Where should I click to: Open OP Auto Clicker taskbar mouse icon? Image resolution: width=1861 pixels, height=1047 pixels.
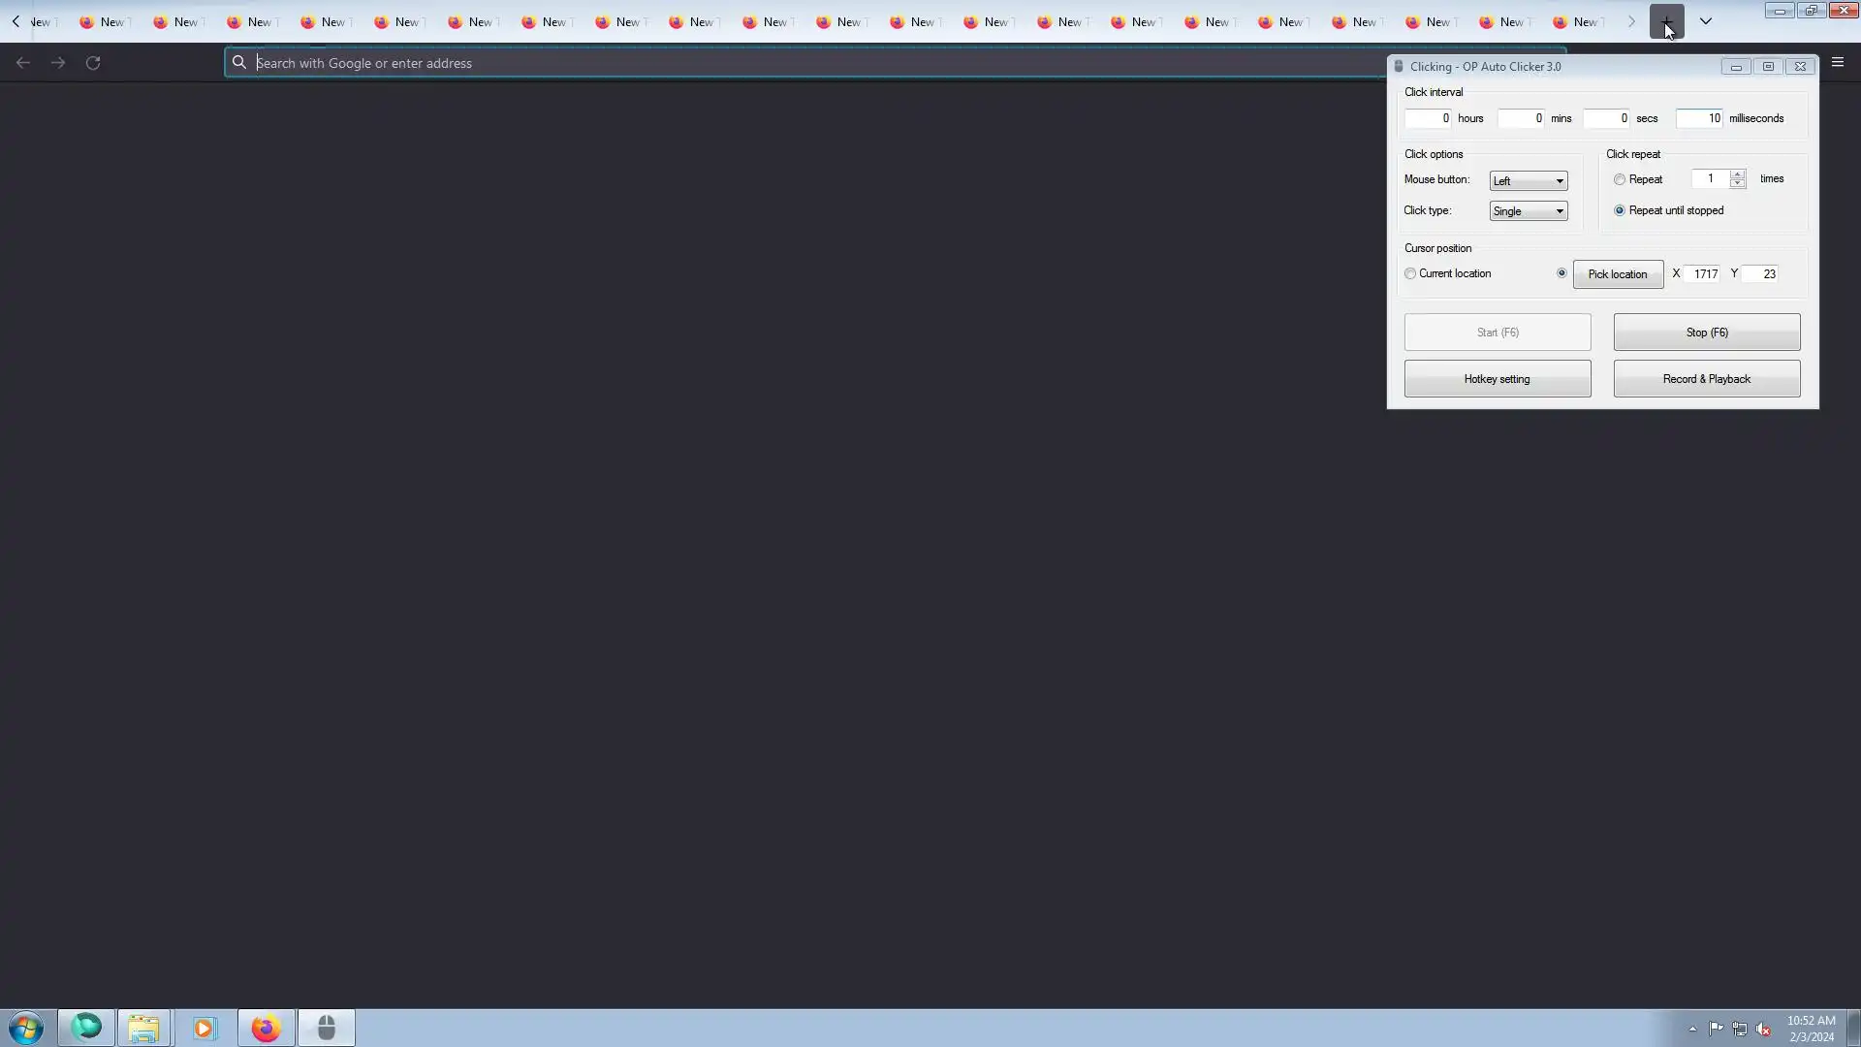327,1028
